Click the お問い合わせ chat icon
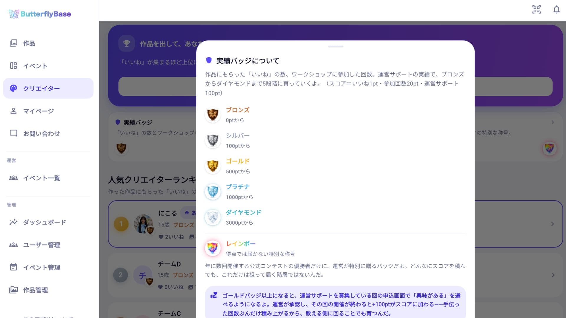Image resolution: width=566 pixels, height=318 pixels. [x=13, y=133]
